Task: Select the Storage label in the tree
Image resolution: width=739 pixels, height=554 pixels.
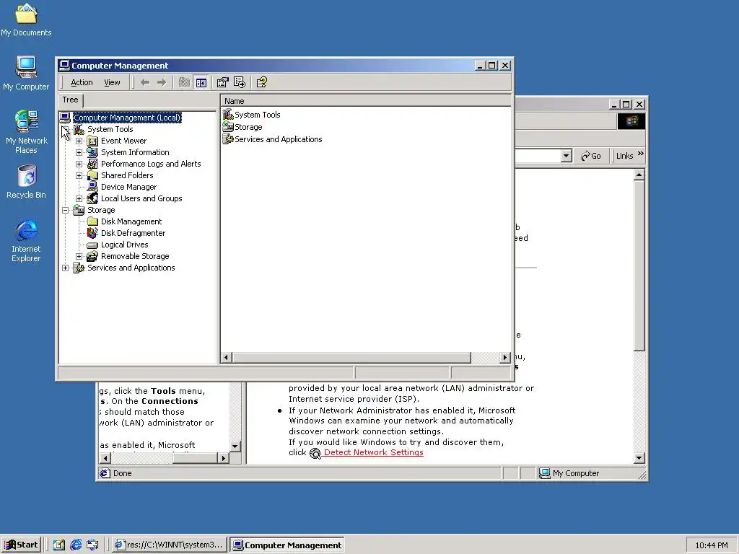Action: pos(101,210)
